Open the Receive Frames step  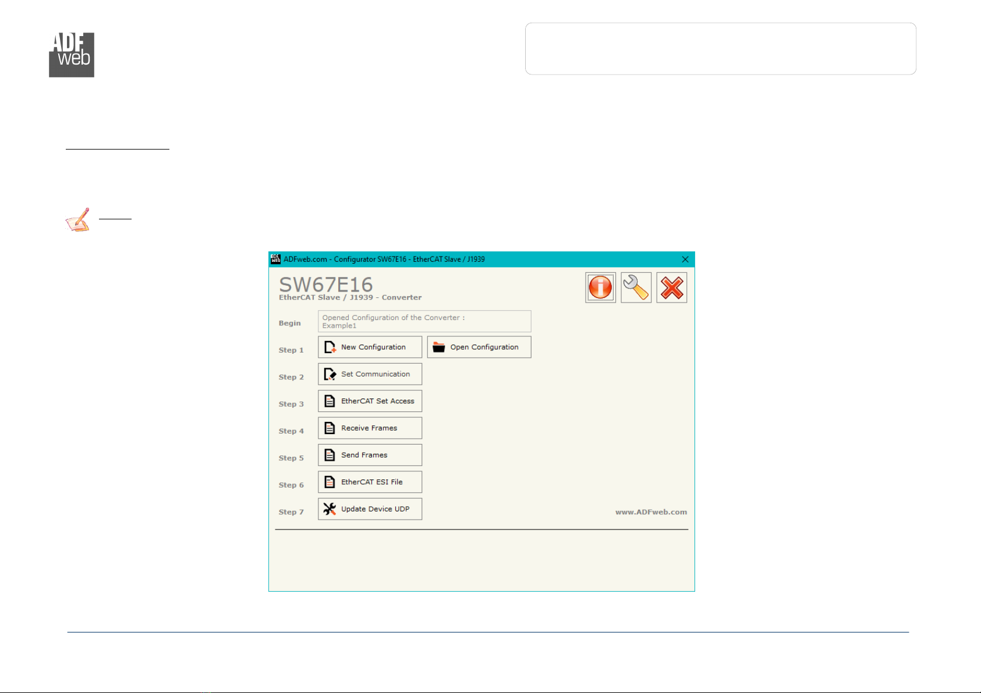pos(370,428)
